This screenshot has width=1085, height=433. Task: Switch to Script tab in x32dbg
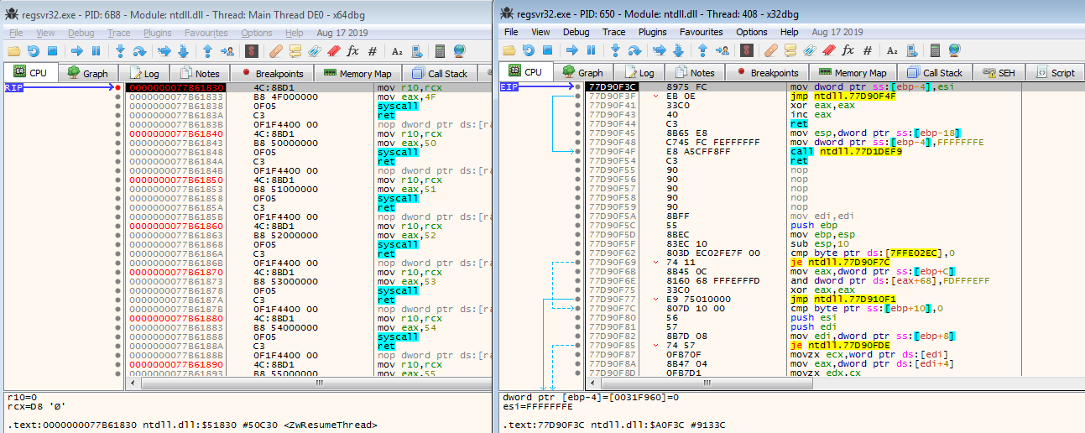pos(1055,73)
